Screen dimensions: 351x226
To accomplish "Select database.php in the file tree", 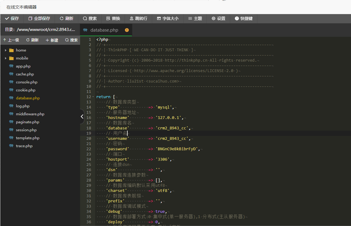I will point(28,98).
